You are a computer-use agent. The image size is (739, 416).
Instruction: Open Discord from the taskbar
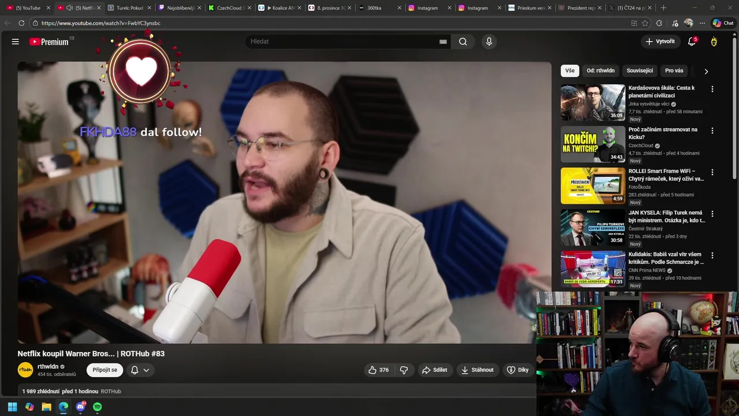pyautogui.click(x=81, y=407)
